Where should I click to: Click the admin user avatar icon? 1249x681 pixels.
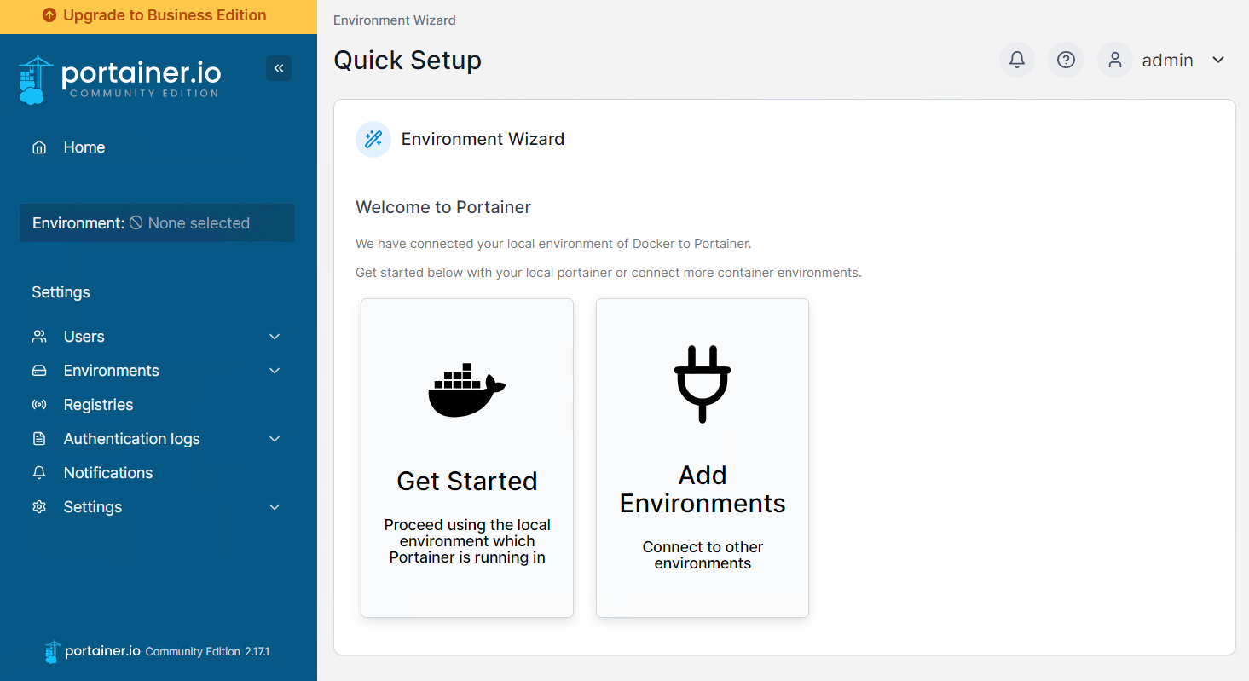pyautogui.click(x=1114, y=60)
